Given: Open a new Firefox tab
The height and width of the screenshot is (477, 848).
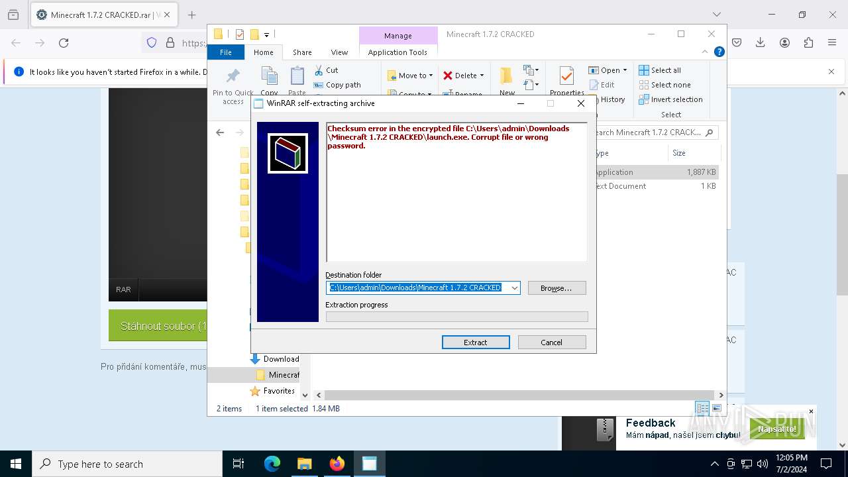Looking at the screenshot, I should [191, 15].
